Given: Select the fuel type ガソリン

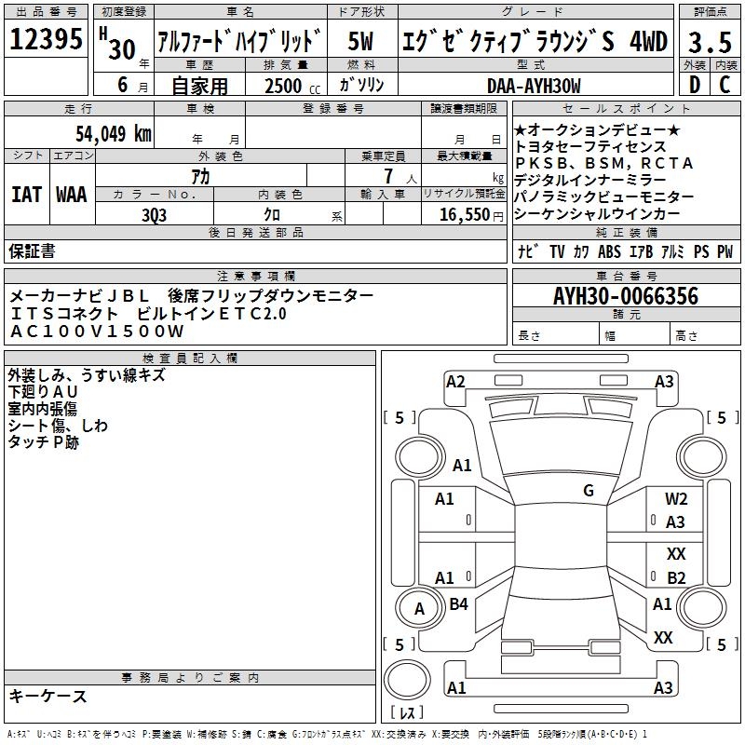Looking at the screenshot, I should pos(361,85).
